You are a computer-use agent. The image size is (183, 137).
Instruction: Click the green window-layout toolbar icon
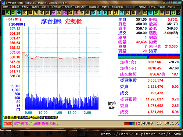(x=13, y=12)
